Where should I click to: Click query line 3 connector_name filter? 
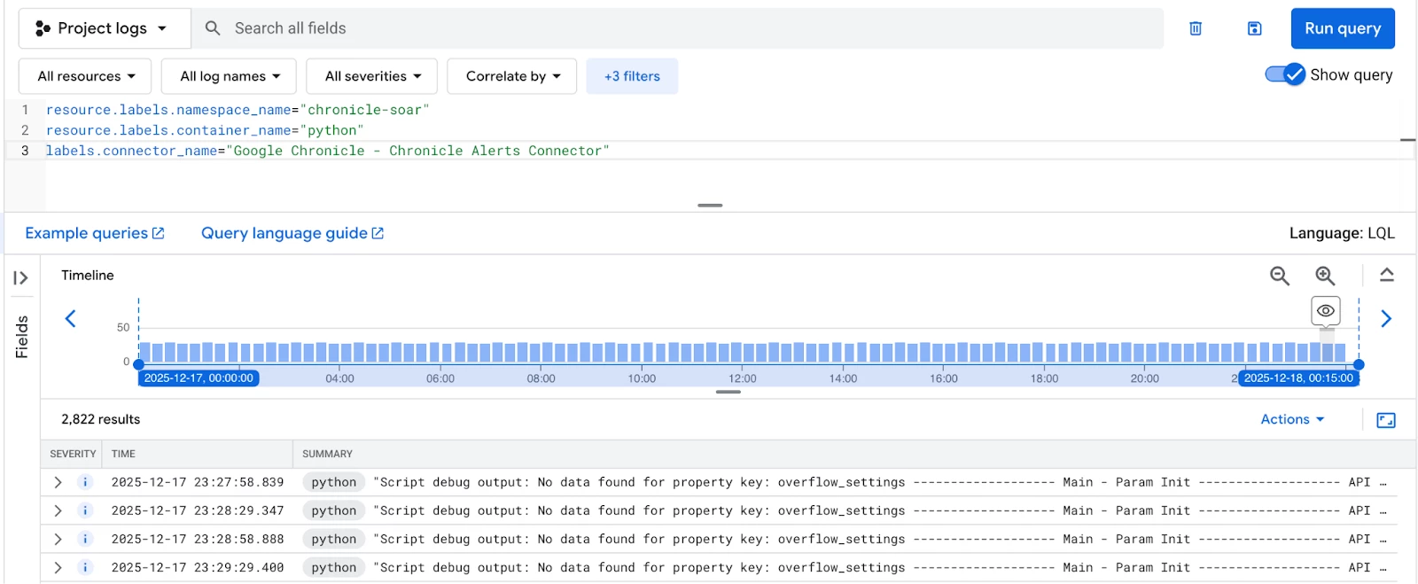pos(327,151)
